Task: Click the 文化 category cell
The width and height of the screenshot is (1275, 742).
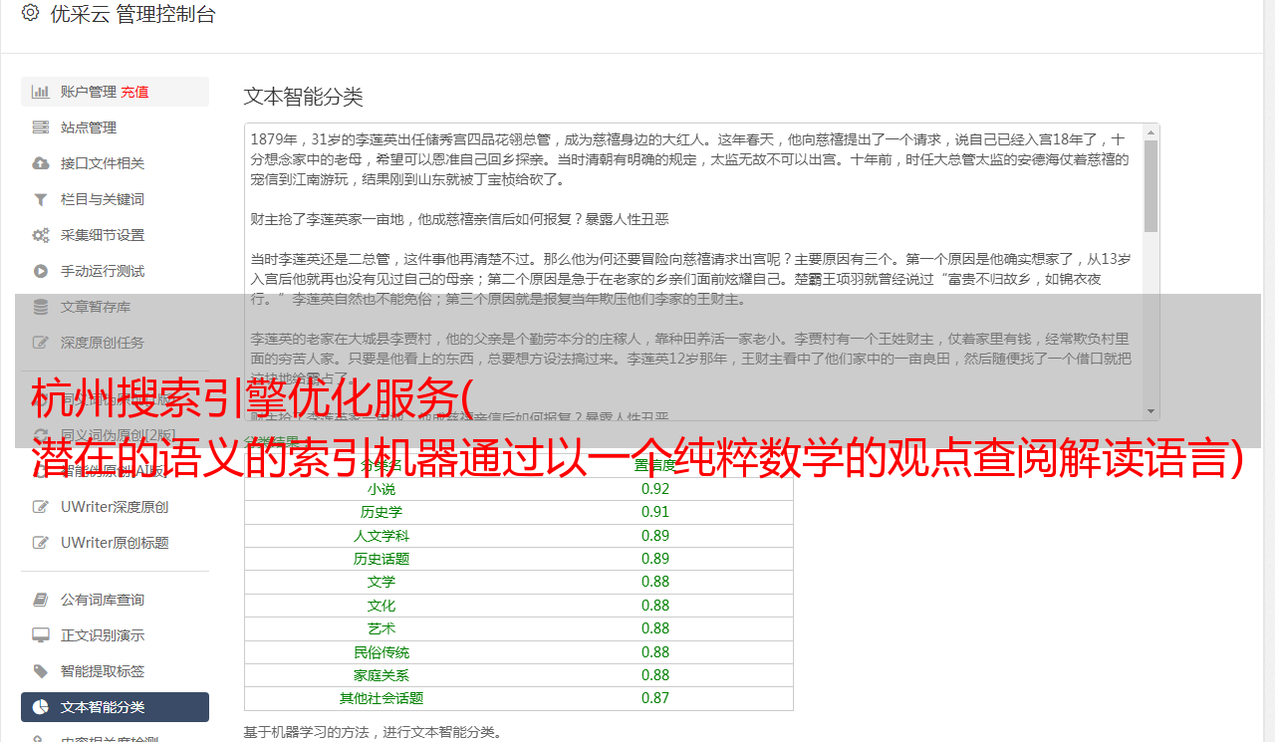Action: tap(382, 606)
